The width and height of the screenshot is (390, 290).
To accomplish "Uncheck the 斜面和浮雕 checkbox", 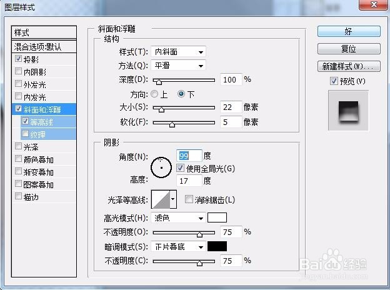I will pyautogui.click(x=18, y=109).
